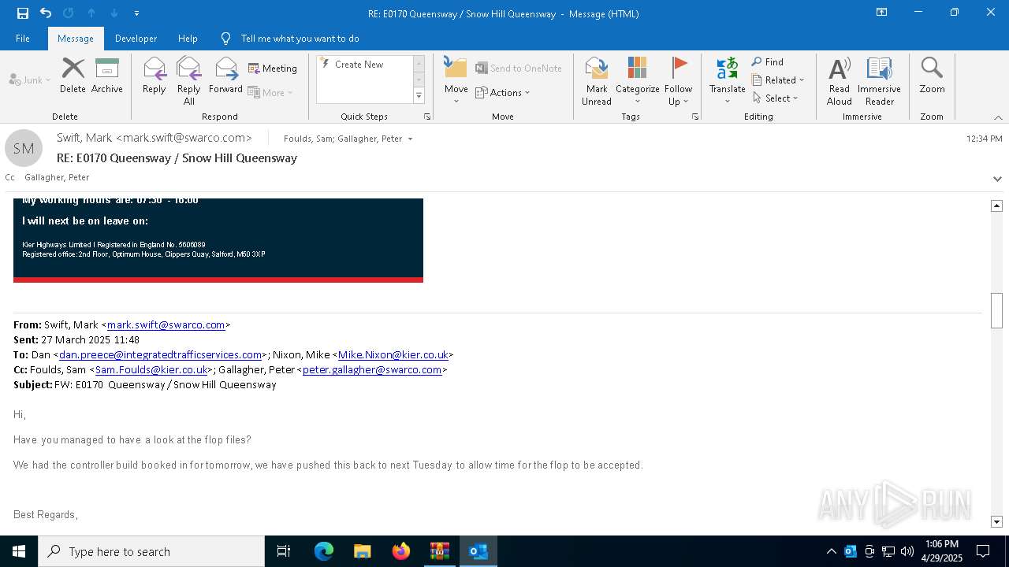The image size is (1009, 567).
Task: Click the message body scrollbar down arrow
Action: click(x=996, y=522)
